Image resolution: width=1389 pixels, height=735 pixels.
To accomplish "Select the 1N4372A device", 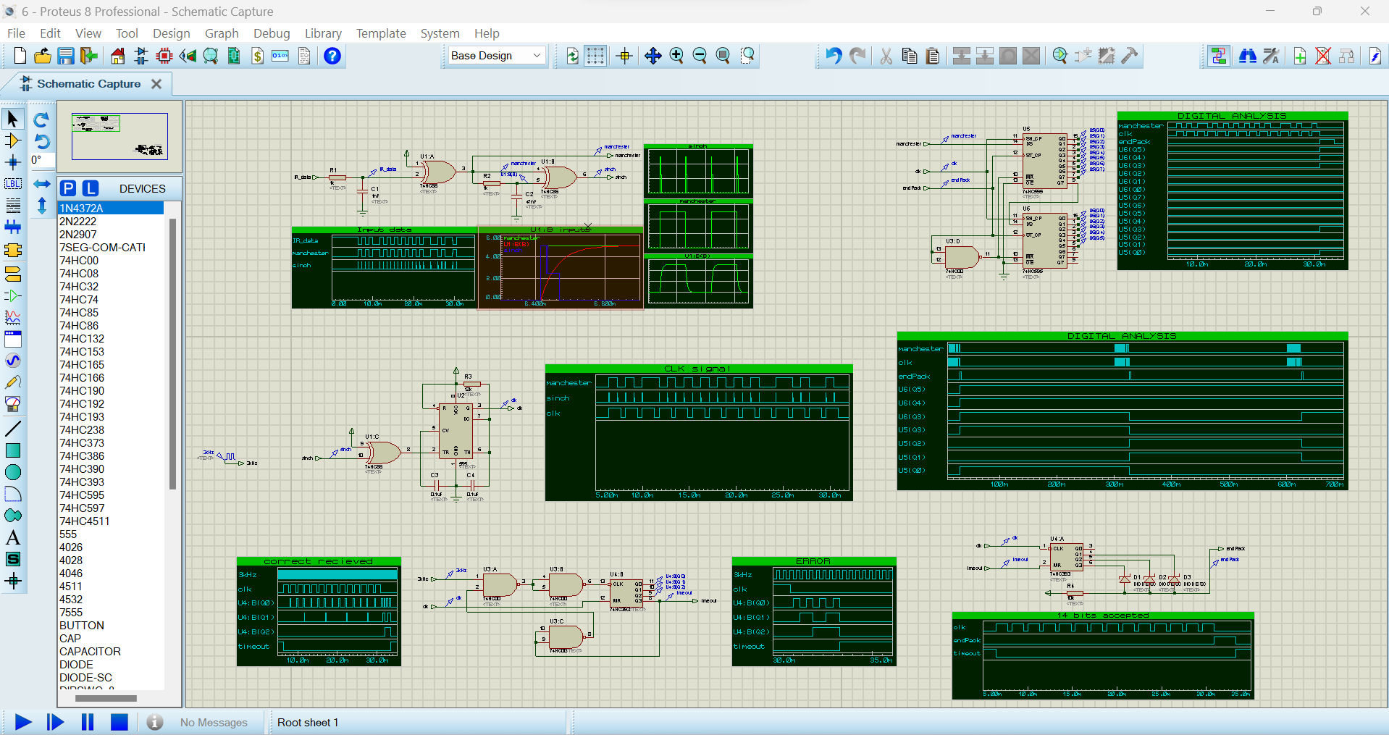I will (111, 208).
